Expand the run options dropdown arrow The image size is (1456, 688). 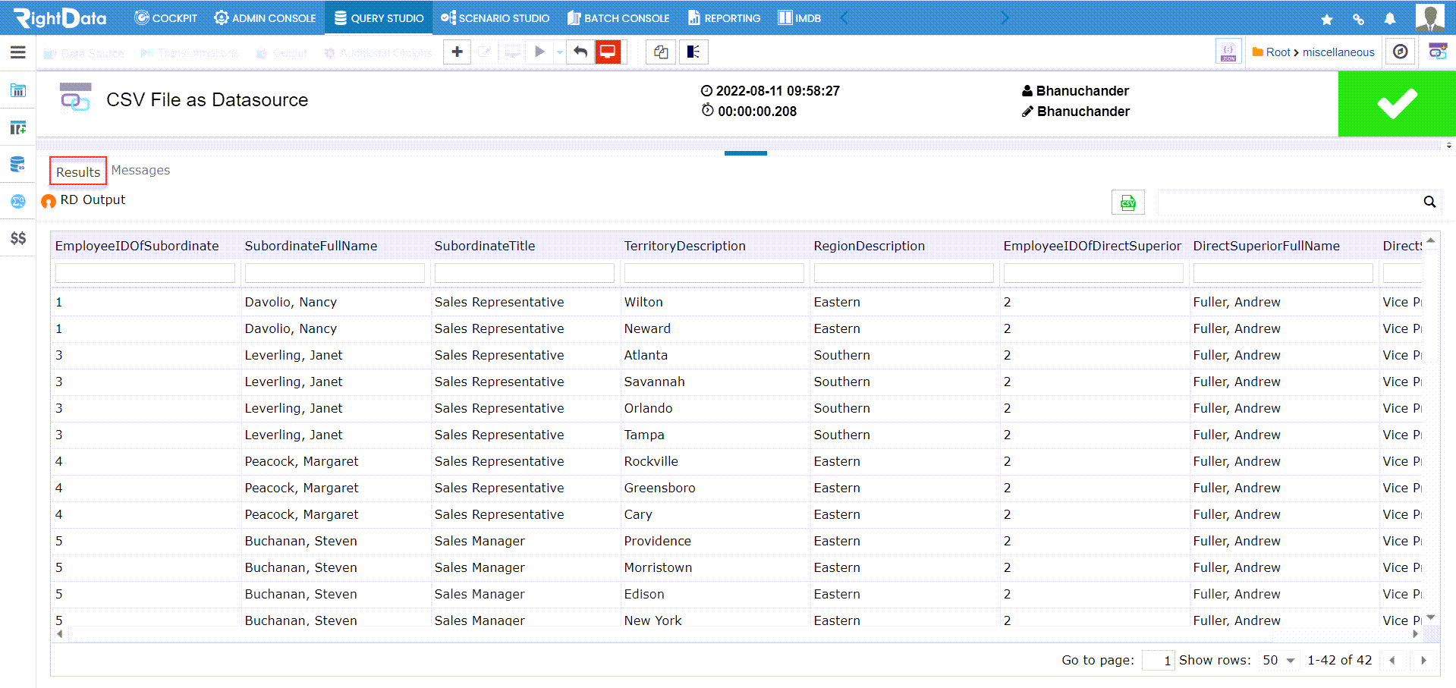coord(559,52)
